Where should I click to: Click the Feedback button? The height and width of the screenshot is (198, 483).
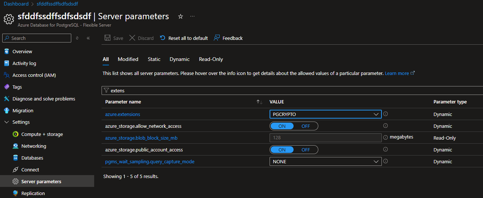(x=228, y=38)
